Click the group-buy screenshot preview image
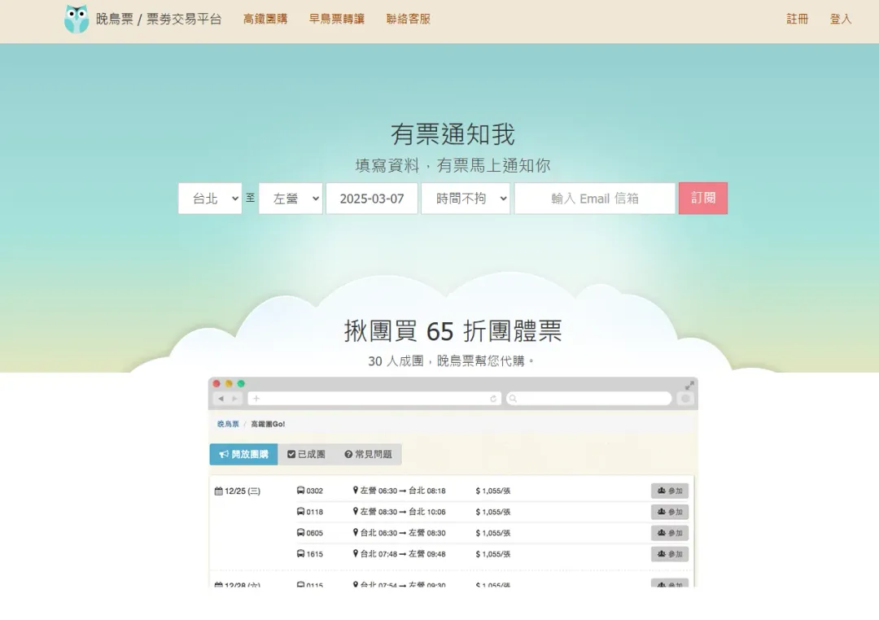Screen dimensions: 879x620 point(453,482)
